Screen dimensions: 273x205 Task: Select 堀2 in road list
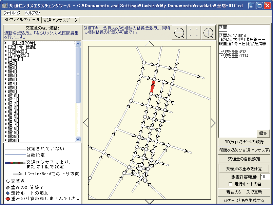coord(40,63)
